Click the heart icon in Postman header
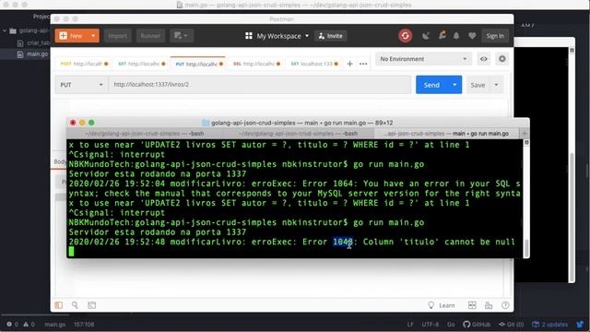The width and height of the screenshot is (590, 332). coord(472,36)
